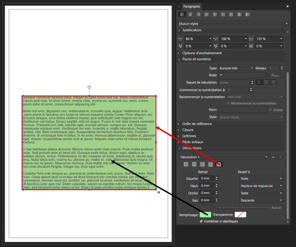Click the Remplissage green fill swatch
296x247 pixels.
pos(205,215)
